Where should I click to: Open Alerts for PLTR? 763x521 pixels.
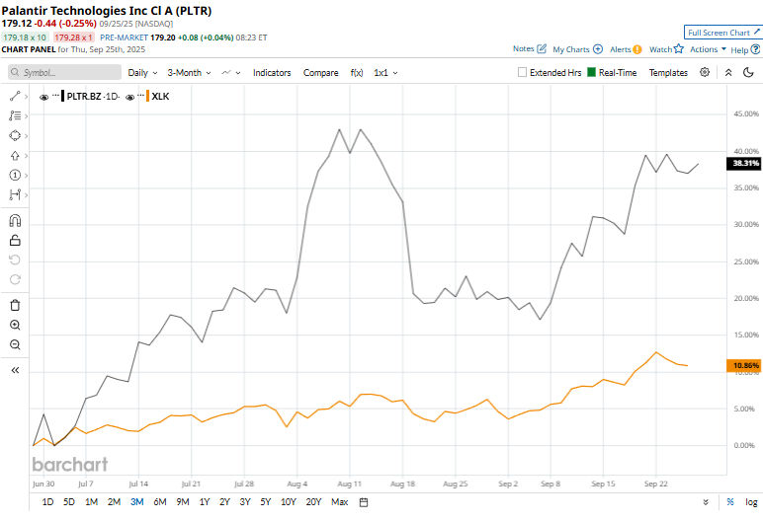click(626, 49)
